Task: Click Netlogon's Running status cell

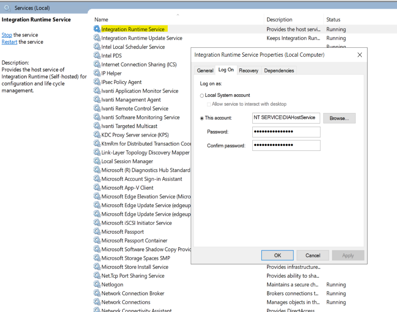Action: (x=336, y=284)
